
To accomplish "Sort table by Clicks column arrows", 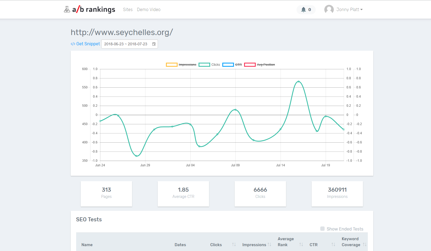I will pos(234,245).
